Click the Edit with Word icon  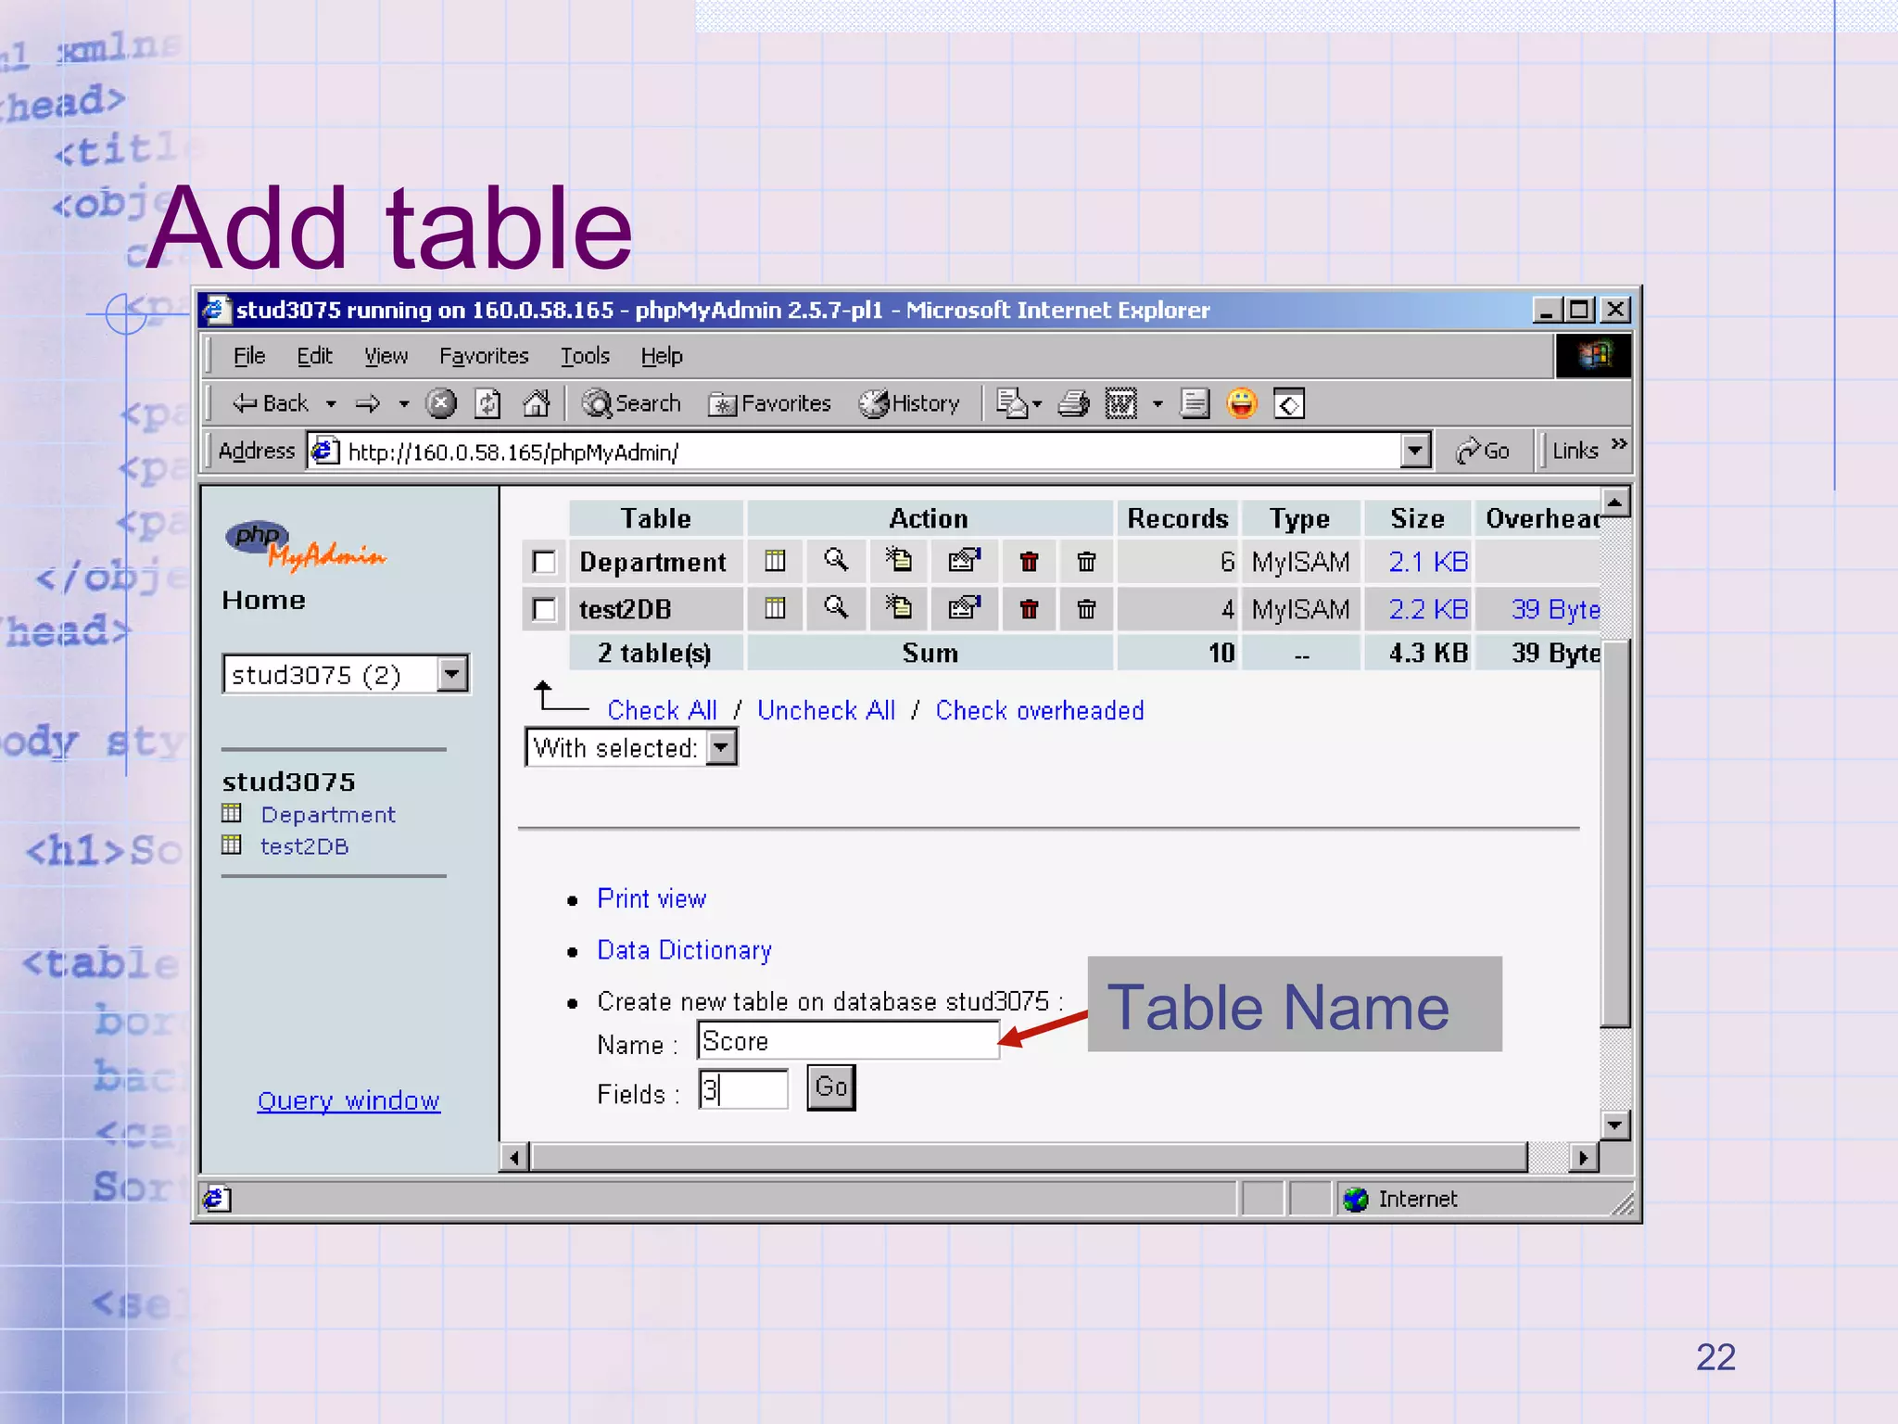[1121, 403]
